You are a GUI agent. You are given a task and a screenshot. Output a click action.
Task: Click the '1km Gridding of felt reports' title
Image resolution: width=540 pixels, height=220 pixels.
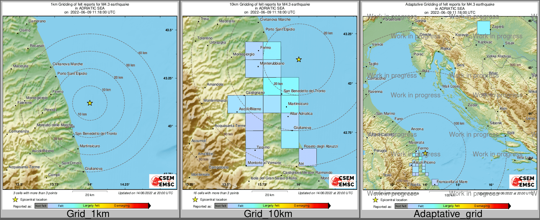pos(90,4)
